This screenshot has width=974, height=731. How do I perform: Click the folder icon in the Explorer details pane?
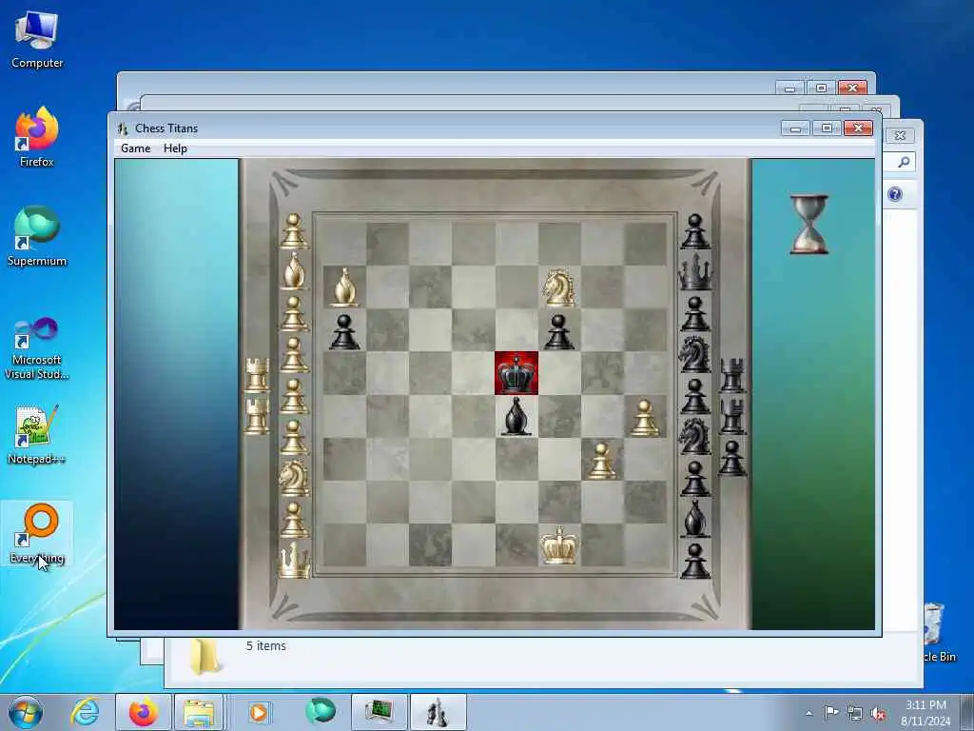(x=205, y=657)
